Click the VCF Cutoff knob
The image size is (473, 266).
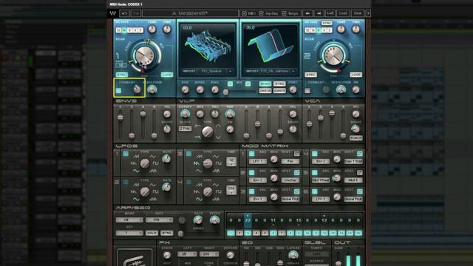coord(186,114)
